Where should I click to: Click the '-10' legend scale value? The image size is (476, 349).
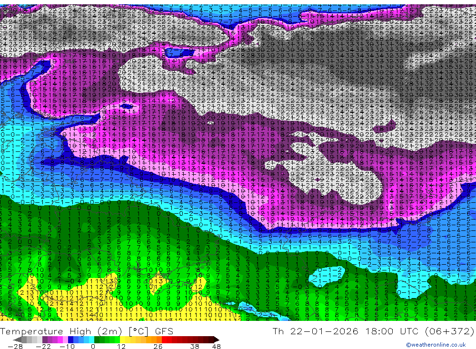[67, 347]
